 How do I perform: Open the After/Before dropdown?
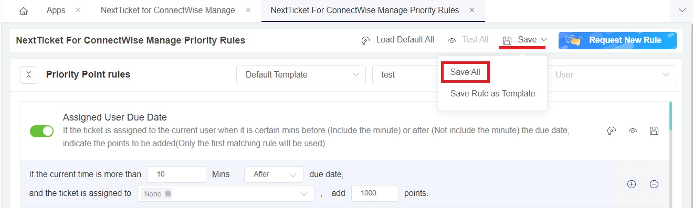274,174
